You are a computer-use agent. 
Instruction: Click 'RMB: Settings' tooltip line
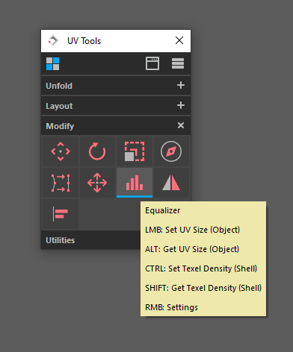click(171, 307)
